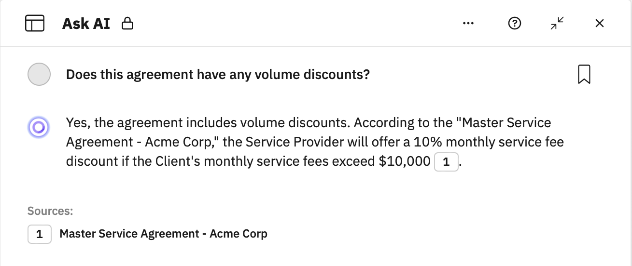Open the Master Service Agreement - Acme Corp source
The width and height of the screenshot is (632, 266).
click(163, 234)
